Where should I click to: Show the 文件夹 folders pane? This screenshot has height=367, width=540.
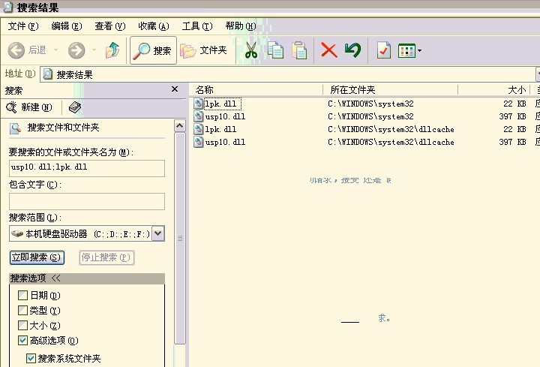coord(204,50)
